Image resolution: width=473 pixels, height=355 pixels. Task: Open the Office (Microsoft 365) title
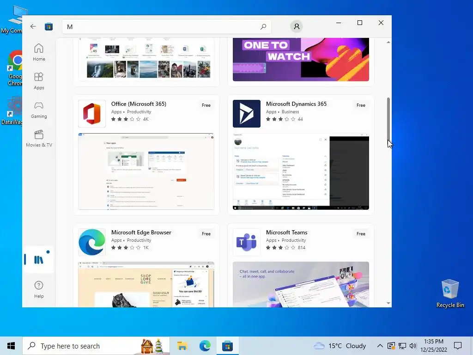point(139,104)
